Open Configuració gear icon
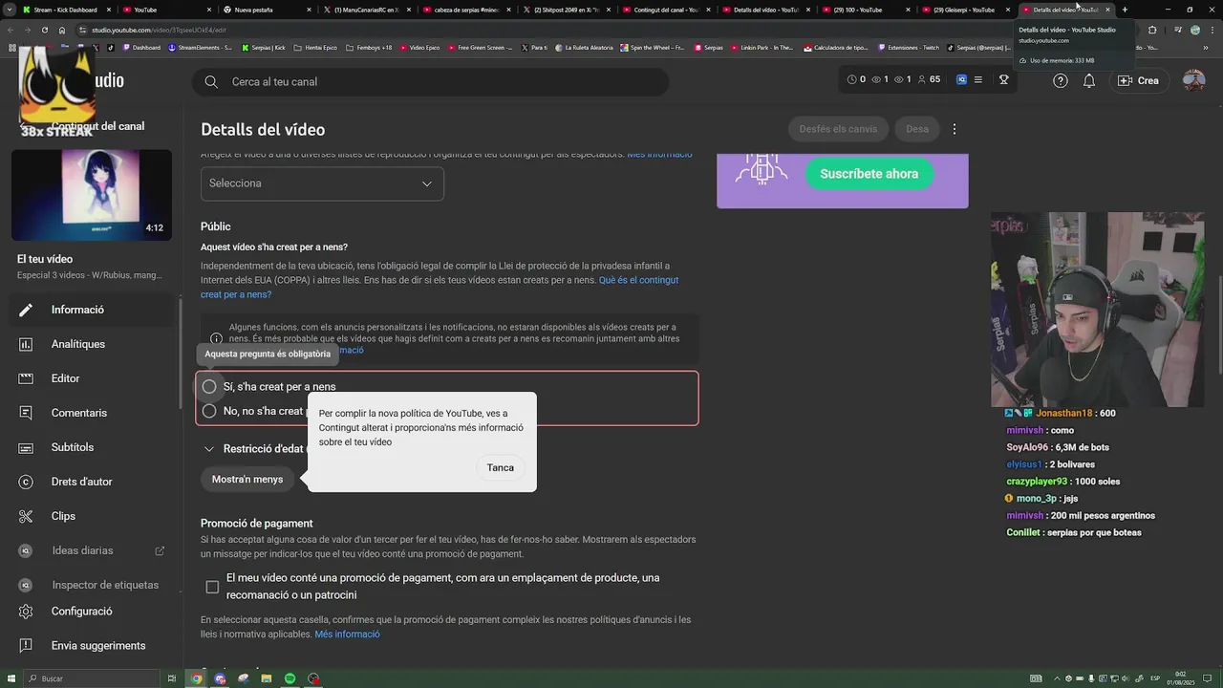Image resolution: width=1223 pixels, height=688 pixels. 26,612
